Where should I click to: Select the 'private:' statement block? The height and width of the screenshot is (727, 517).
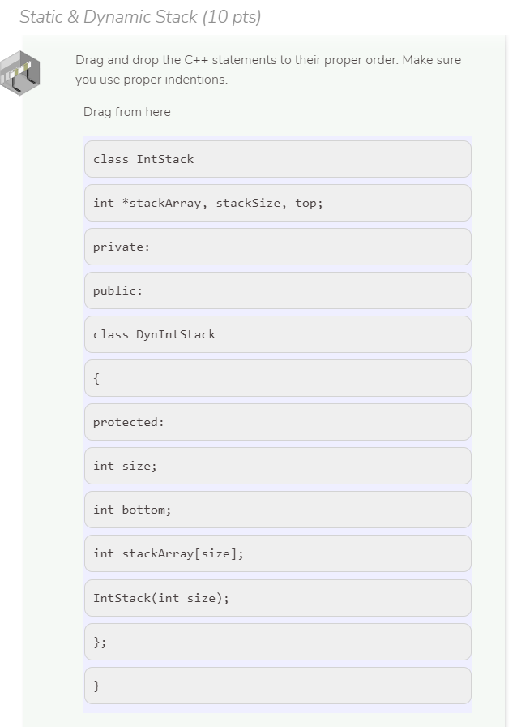277,247
